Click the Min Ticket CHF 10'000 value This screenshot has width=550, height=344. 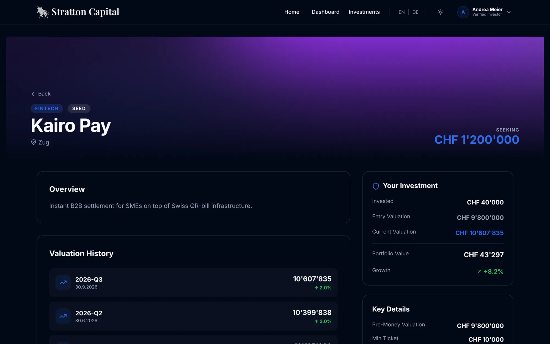pos(486,340)
